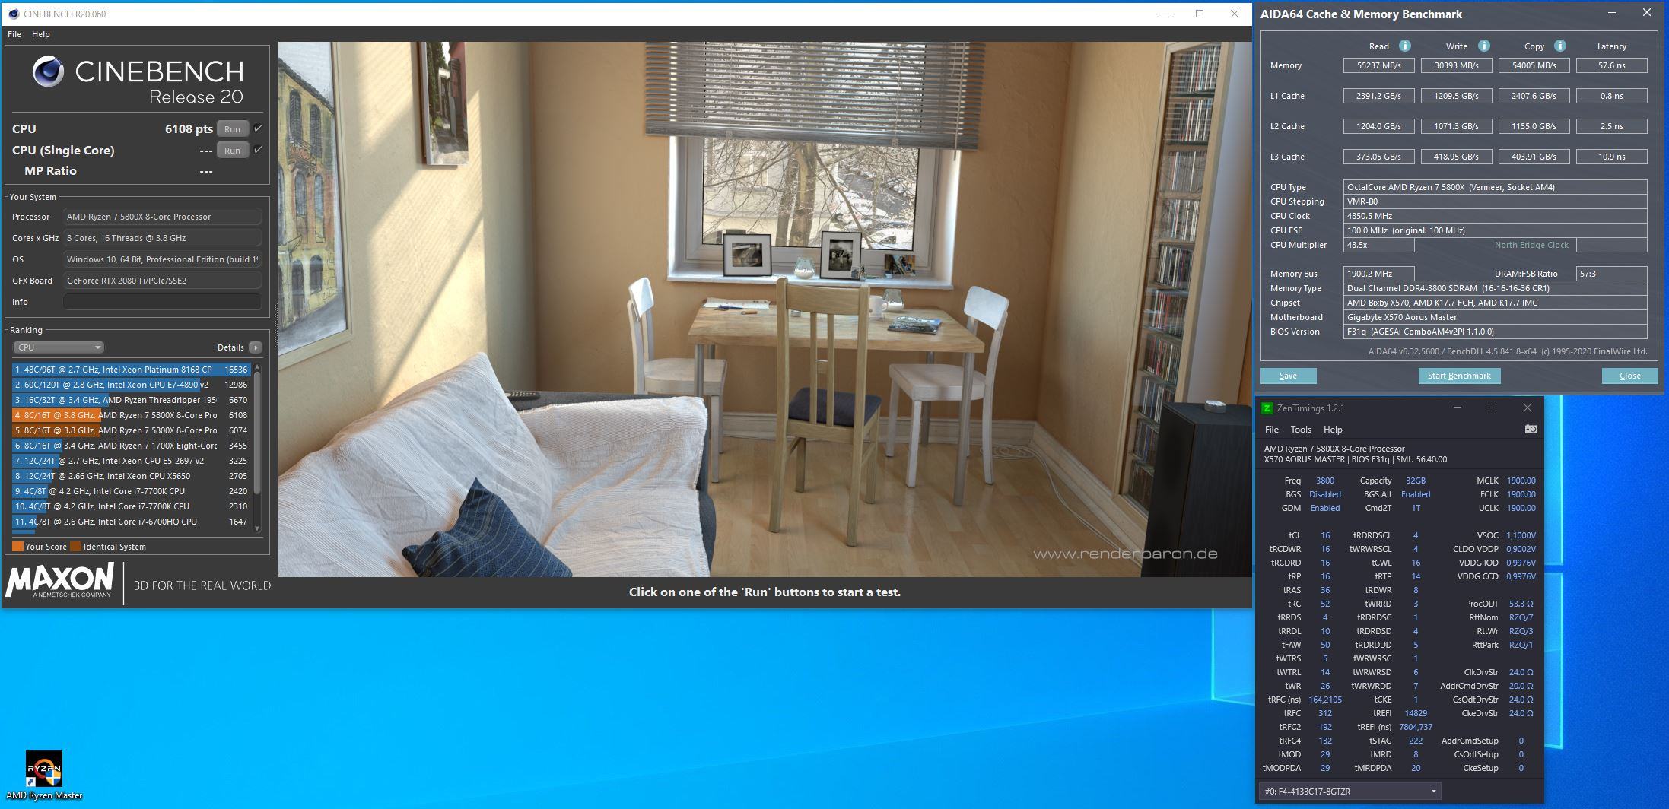Open the Cinebench Help menu
The image size is (1669, 809).
(x=41, y=34)
